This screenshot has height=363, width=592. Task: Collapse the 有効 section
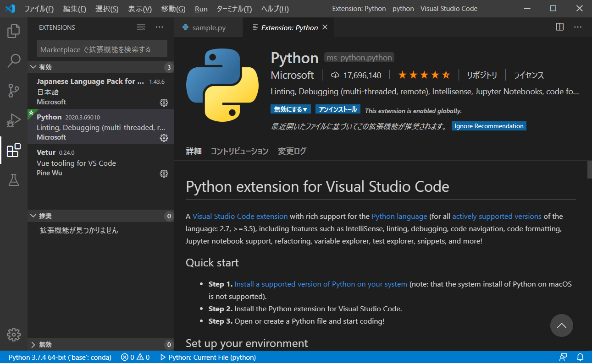pos(100,67)
